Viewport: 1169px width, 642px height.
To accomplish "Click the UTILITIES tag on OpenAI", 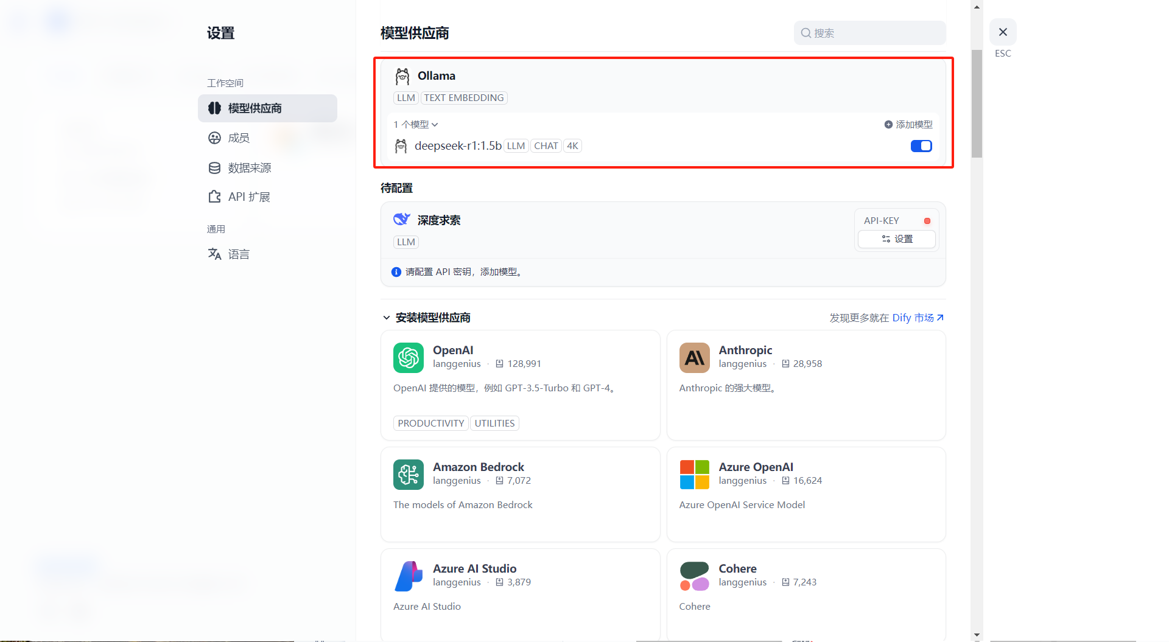I will click(x=494, y=423).
